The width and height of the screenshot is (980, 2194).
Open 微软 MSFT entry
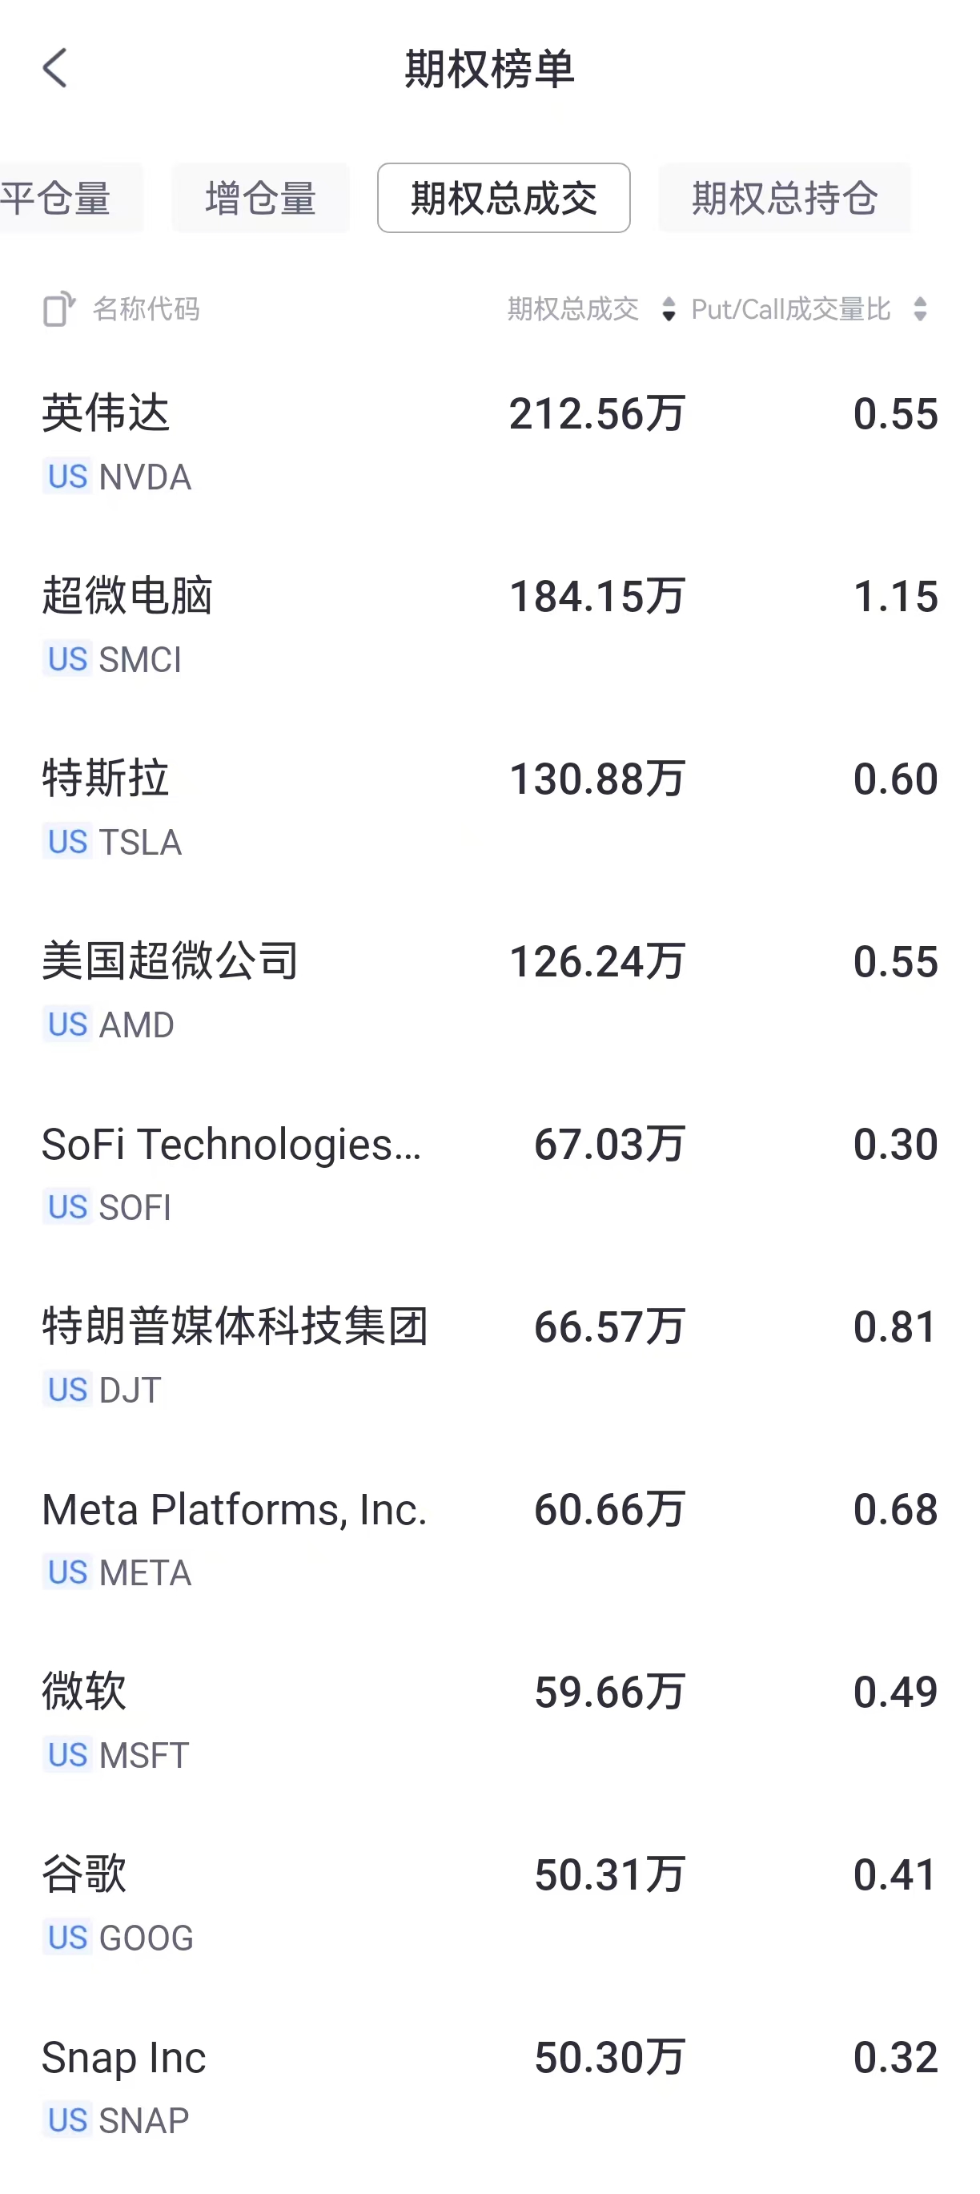[489, 1721]
